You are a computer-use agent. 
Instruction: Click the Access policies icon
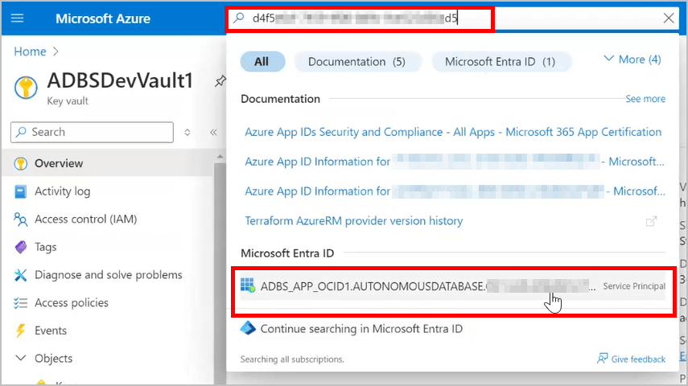pyautogui.click(x=21, y=303)
